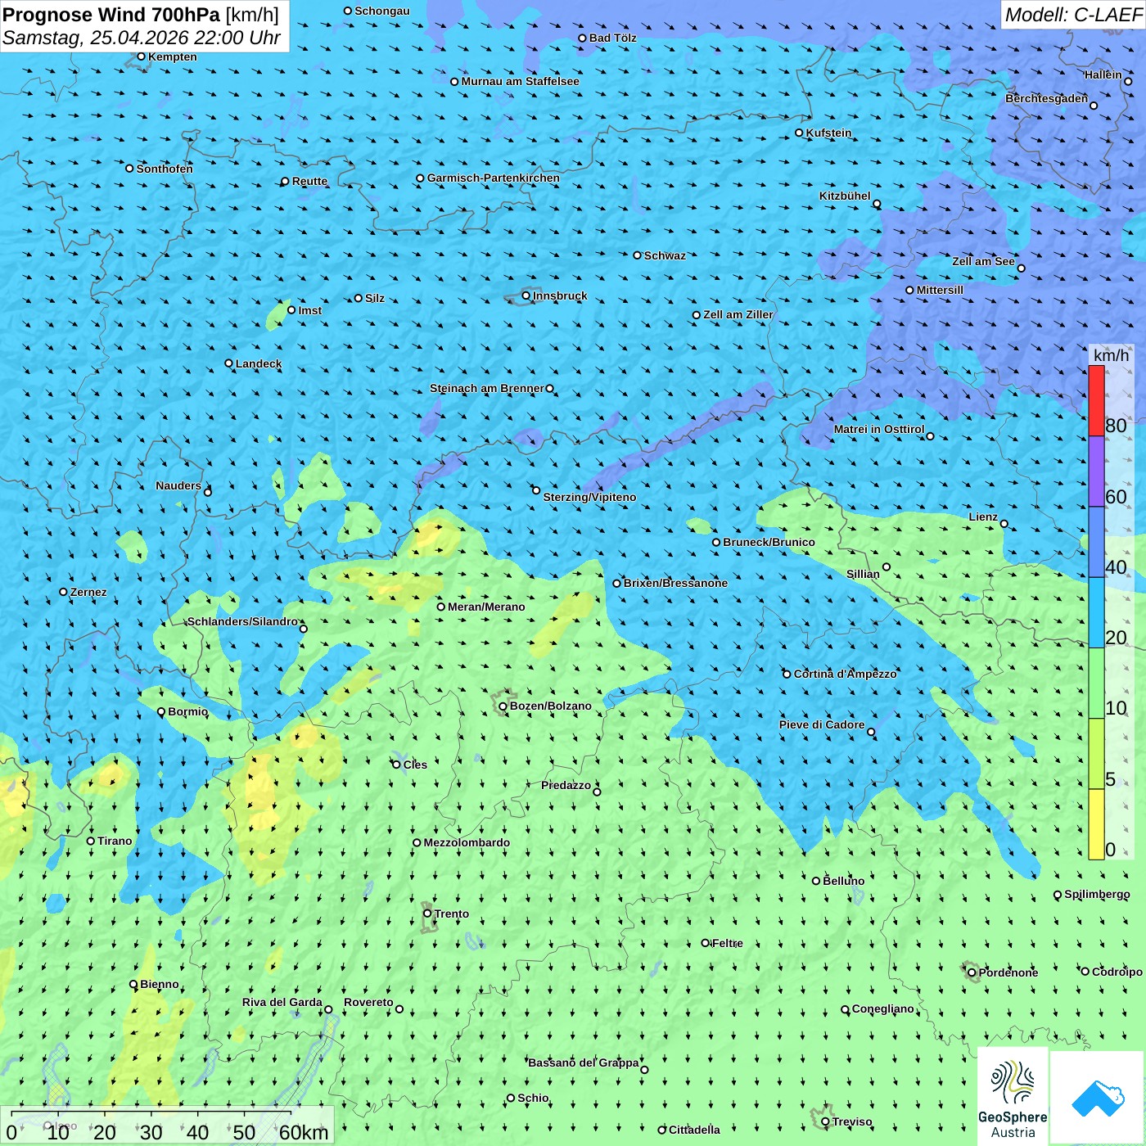Click the 'Brixen/Bressanone' label
1146x1146 pixels.
[x=675, y=583]
